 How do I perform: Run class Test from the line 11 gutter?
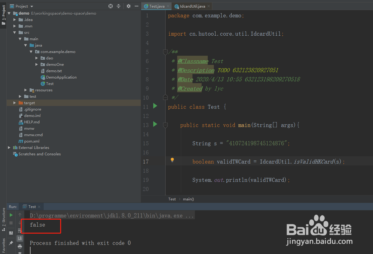155,106
